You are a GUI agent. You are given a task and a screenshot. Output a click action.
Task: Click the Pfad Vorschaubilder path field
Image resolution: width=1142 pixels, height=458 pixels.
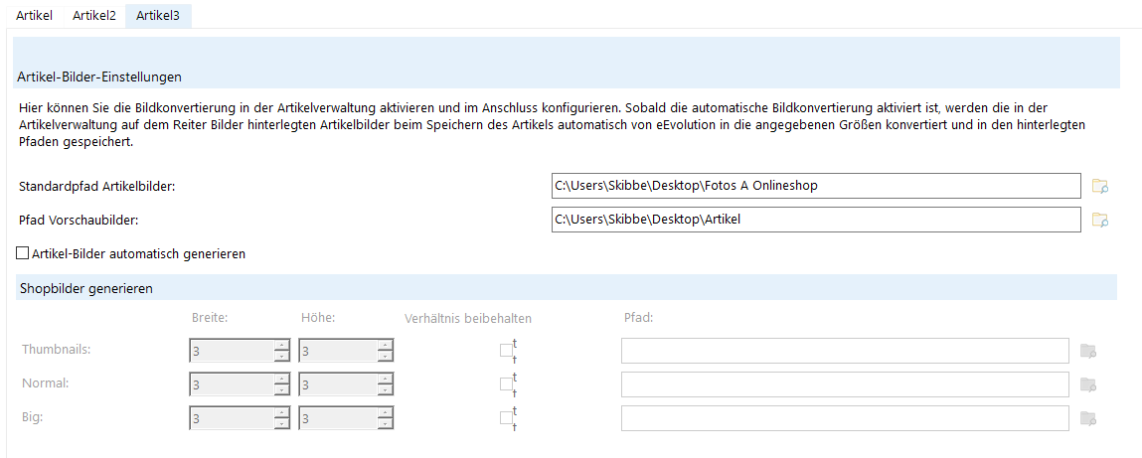pyautogui.click(x=816, y=220)
